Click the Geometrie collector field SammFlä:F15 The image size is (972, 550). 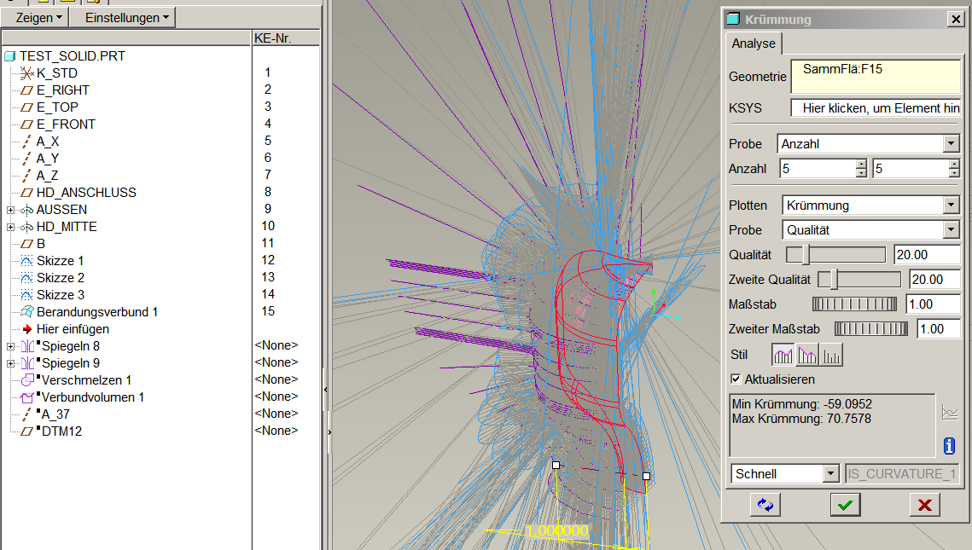point(876,76)
